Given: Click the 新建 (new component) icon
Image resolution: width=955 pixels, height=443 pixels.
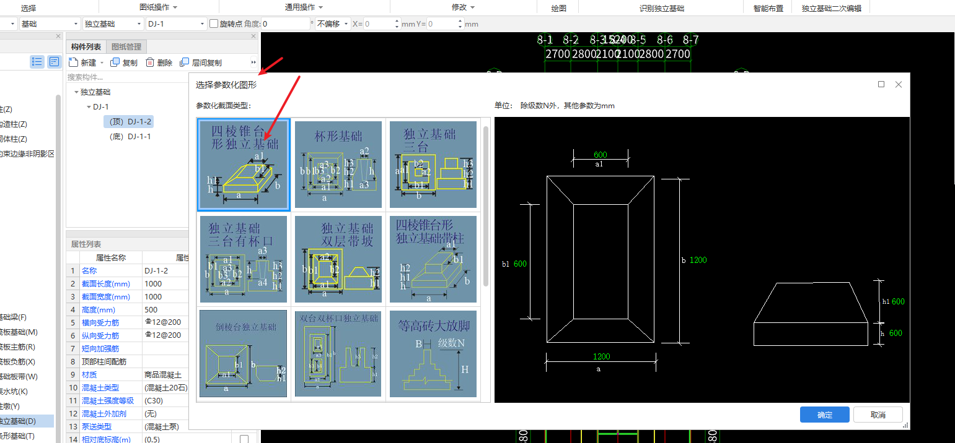Looking at the screenshot, I should pyautogui.click(x=73, y=62).
